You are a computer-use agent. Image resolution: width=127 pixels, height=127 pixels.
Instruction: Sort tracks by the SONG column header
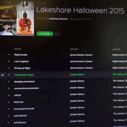(18, 49)
